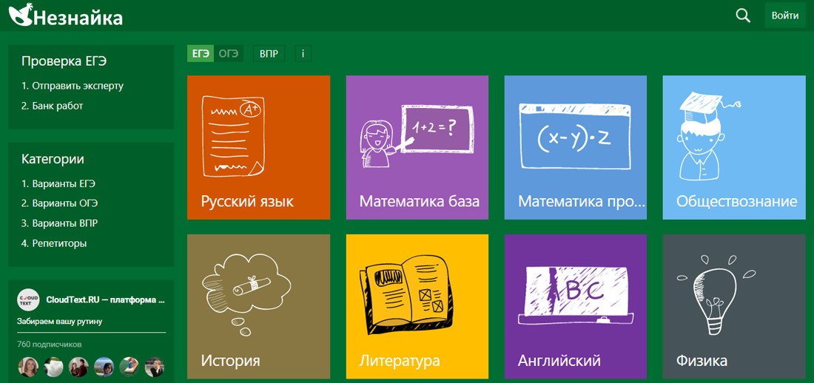Select the Математика профиль tile

click(x=575, y=147)
